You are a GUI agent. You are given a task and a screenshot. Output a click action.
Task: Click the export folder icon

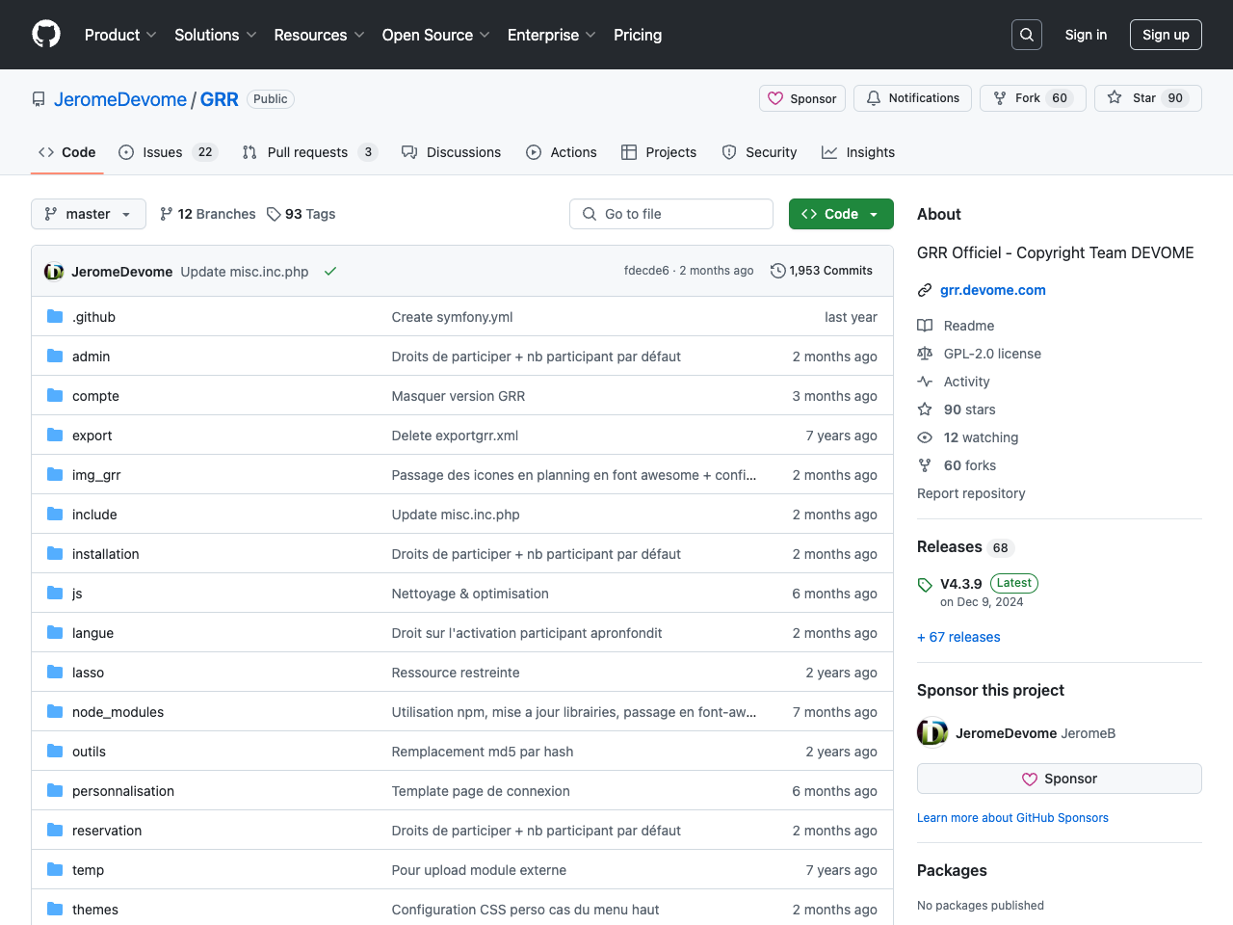click(x=55, y=435)
